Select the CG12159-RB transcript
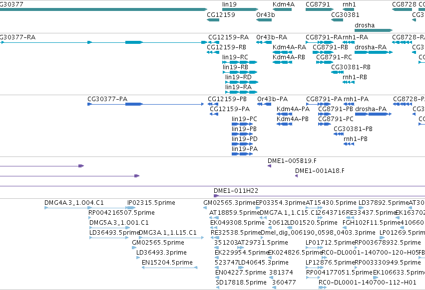Image resolution: width=425 pixels, height=290 pixels. 213,52
